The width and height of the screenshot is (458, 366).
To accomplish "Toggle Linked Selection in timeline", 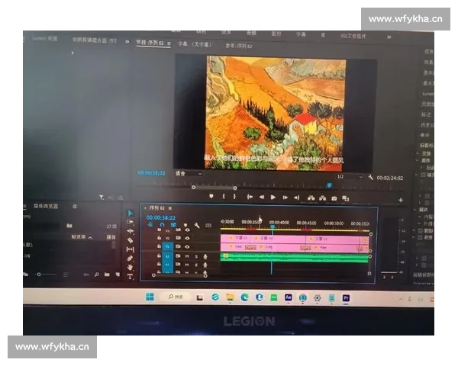I will tap(173, 225).
